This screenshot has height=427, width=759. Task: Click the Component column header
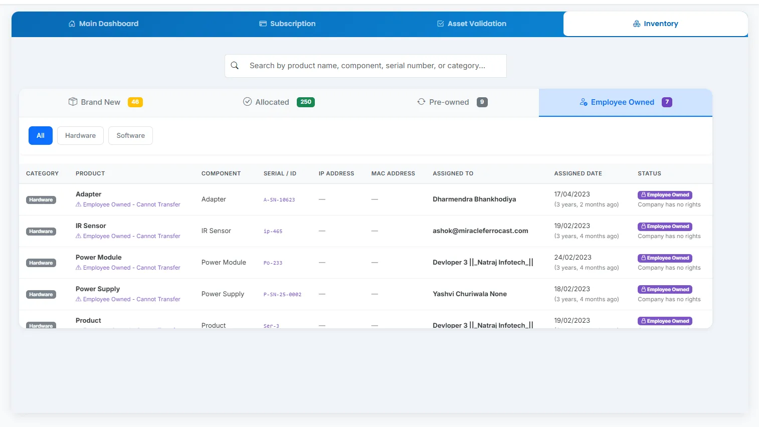pos(221,173)
